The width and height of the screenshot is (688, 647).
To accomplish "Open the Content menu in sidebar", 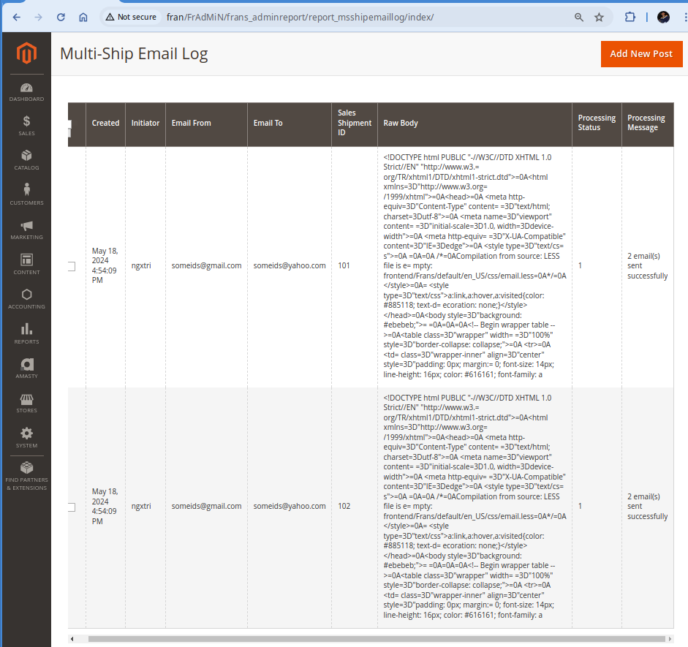I will click(x=26, y=264).
